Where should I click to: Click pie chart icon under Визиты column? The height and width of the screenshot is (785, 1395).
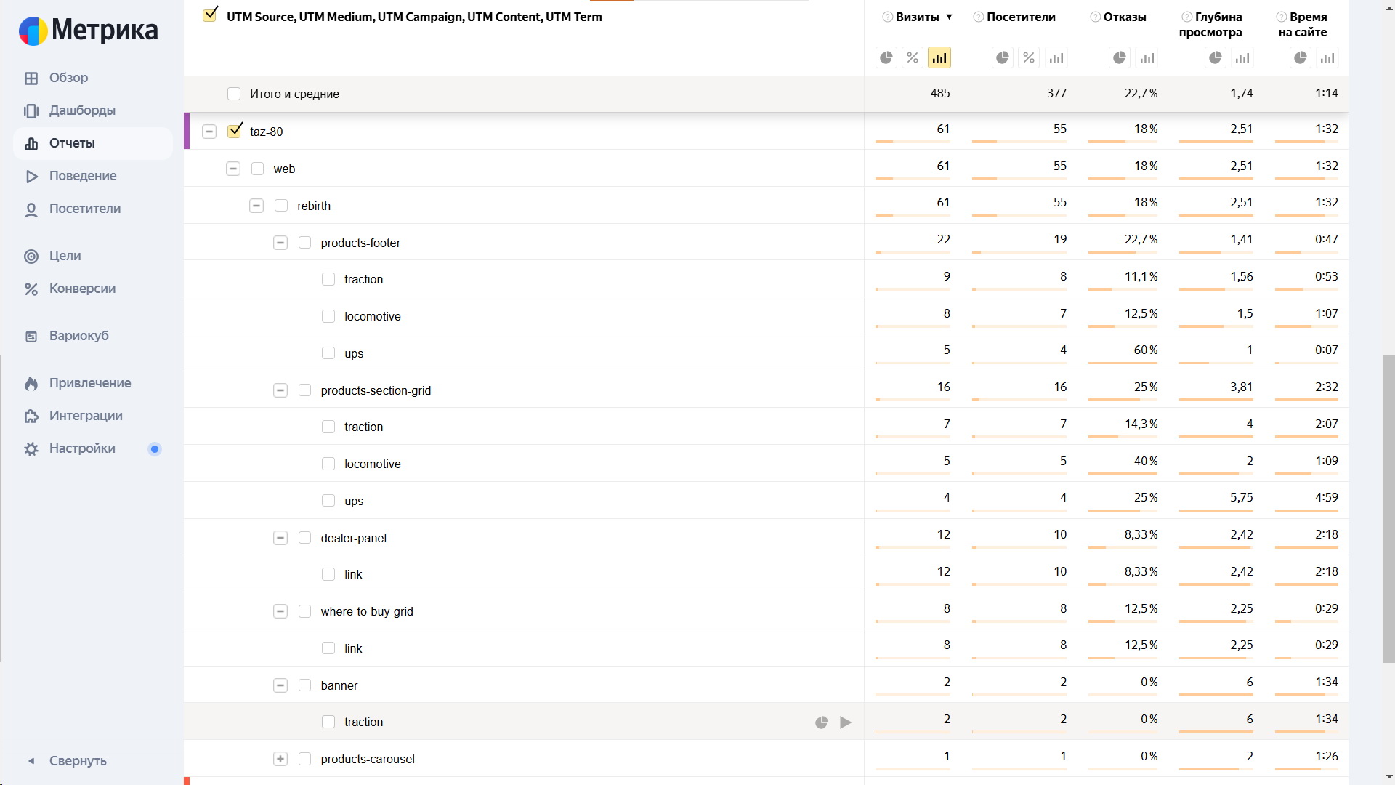pyautogui.click(x=886, y=58)
